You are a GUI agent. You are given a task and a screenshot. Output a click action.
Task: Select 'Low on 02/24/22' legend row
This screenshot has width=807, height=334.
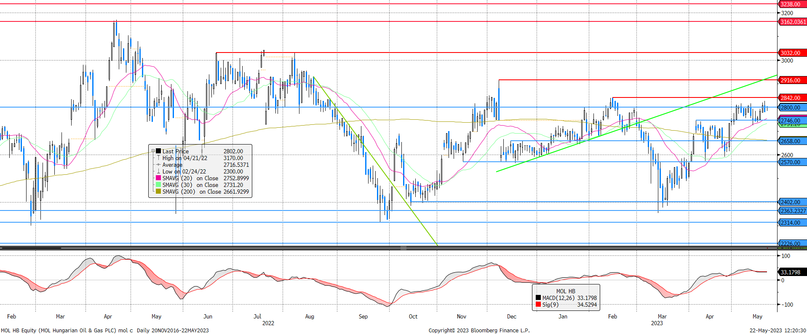point(184,171)
